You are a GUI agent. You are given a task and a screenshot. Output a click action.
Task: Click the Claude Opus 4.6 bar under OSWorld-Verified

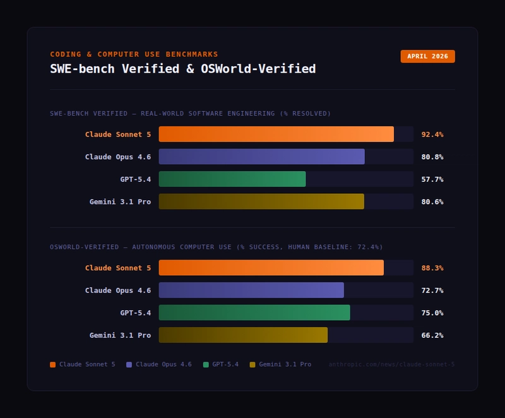[251, 290]
